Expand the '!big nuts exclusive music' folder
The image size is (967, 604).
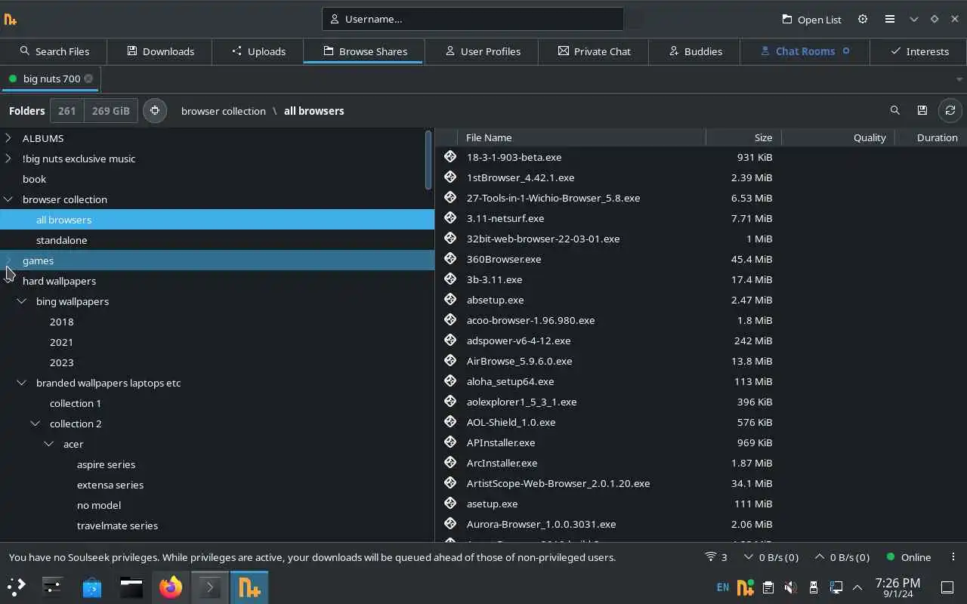8,159
